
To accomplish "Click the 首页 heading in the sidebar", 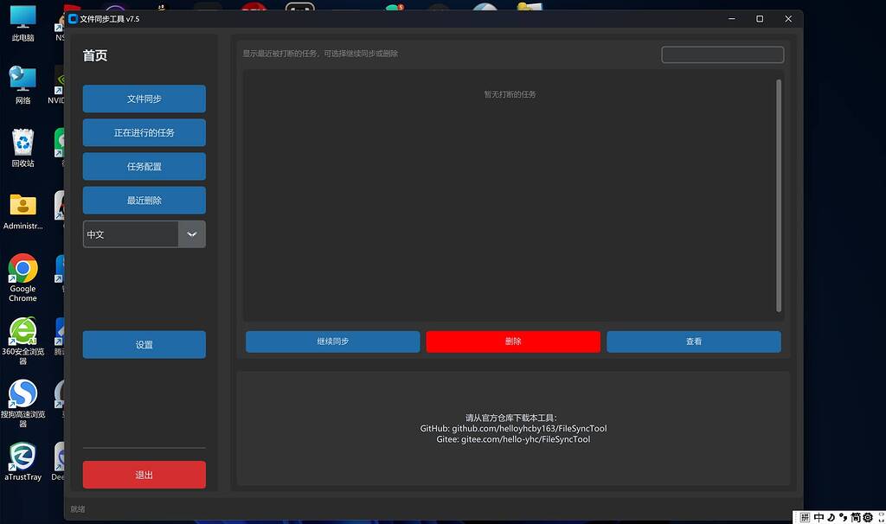I will [95, 55].
